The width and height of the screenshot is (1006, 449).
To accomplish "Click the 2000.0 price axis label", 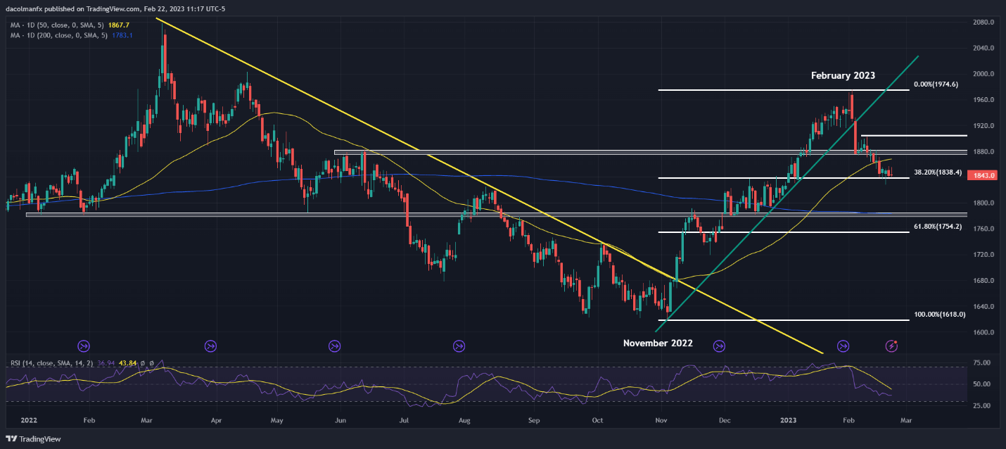I will pyautogui.click(x=983, y=74).
